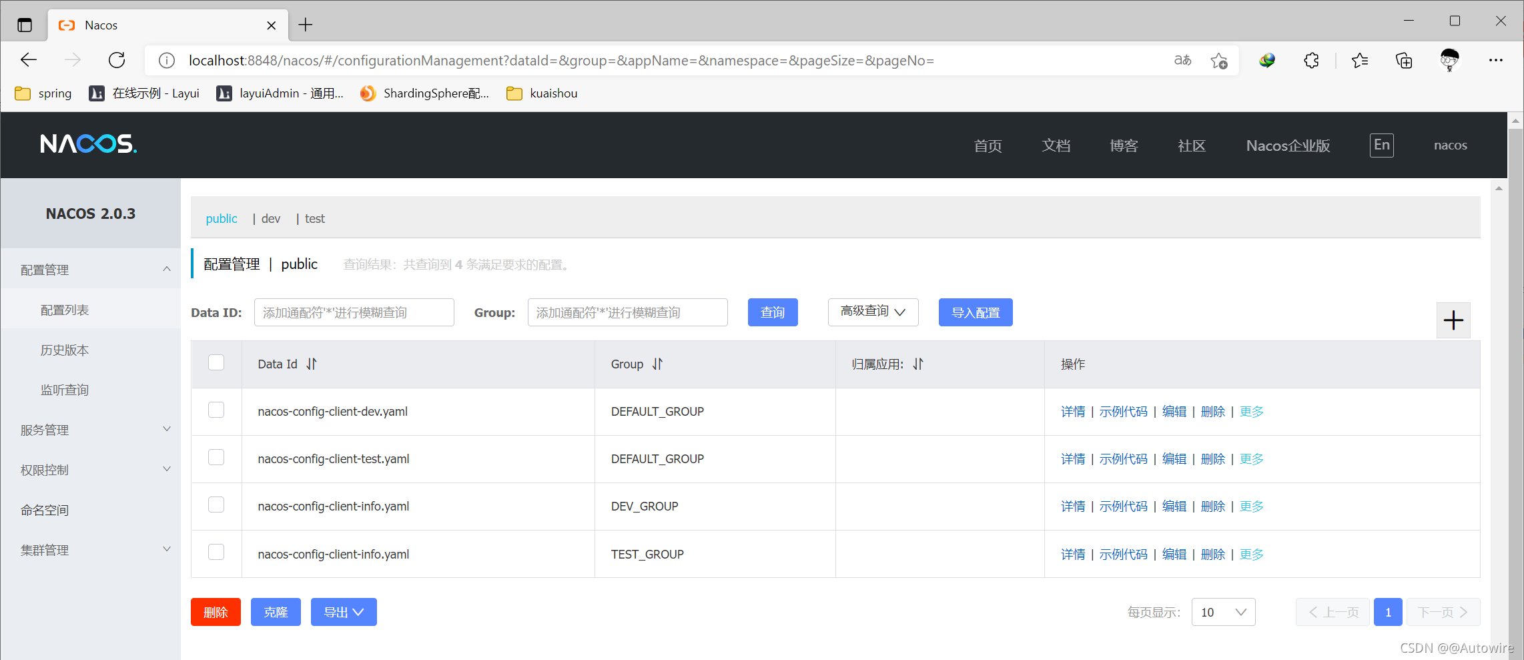1524x660 pixels.
Task: Toggle the select-all header checkbox
Action: click(x=216, y=362)
